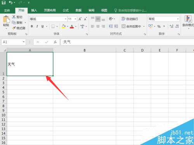Decrease indent
The width and height of the screenshot is (194, 145).
tap(111, 26)
